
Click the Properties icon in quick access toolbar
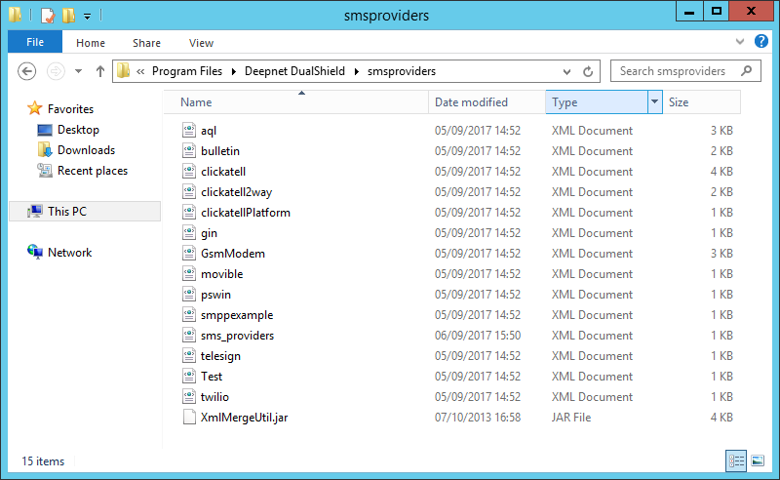[47, 15]
